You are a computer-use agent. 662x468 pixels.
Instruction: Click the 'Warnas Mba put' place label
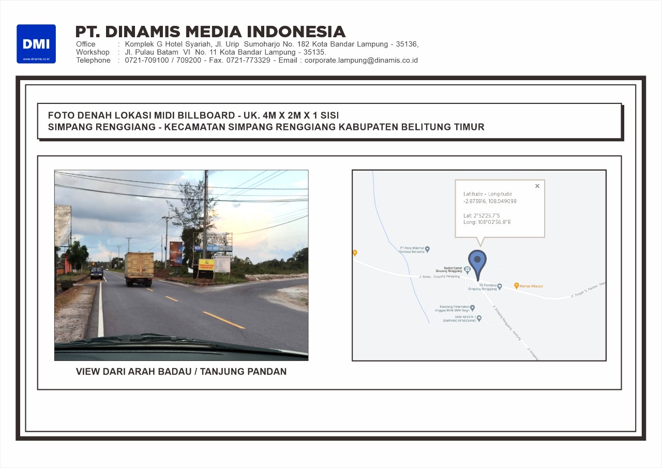point(532,286)
